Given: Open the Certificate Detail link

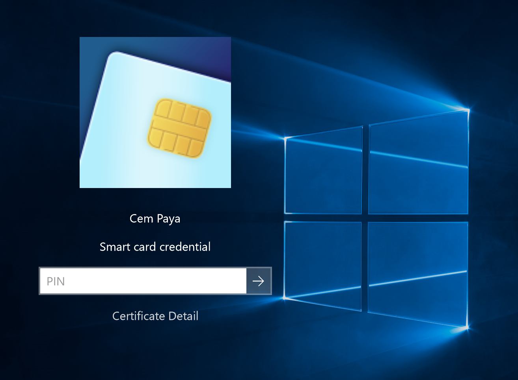Looking at the screenshot, I should click(155, 316).
